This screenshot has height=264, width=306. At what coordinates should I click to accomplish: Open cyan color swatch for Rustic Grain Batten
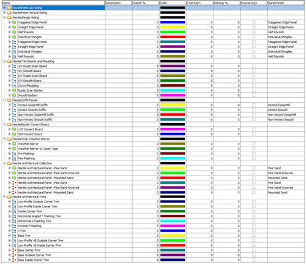click(x=173, y=90)
